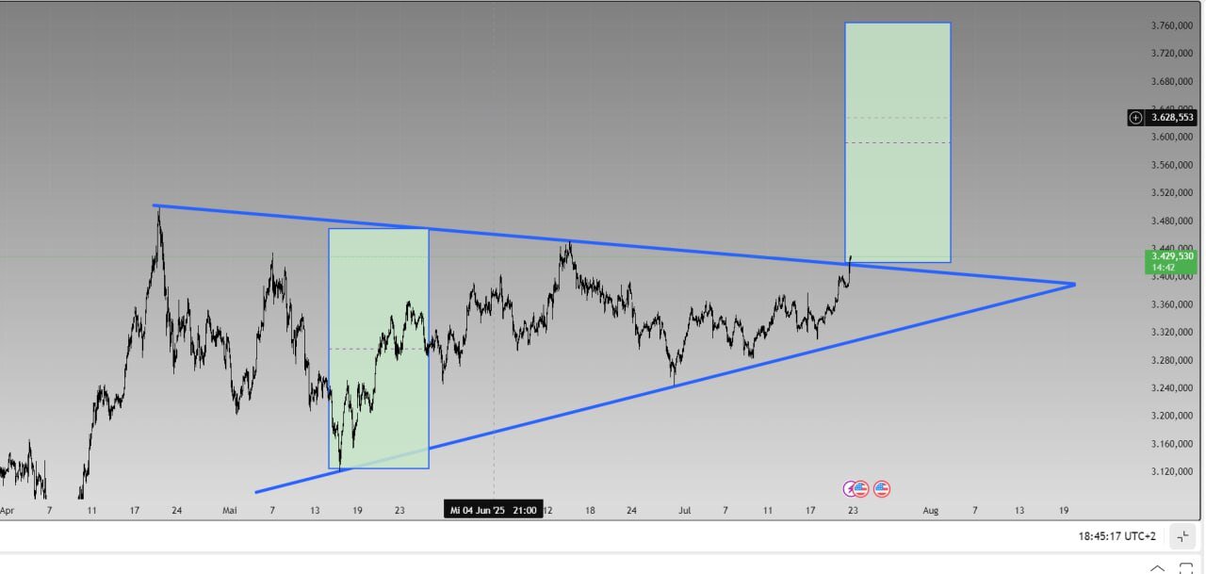Open the rightmost US flag economic event
This screenshot has width=1206, height=574.
tap(882, 488)
